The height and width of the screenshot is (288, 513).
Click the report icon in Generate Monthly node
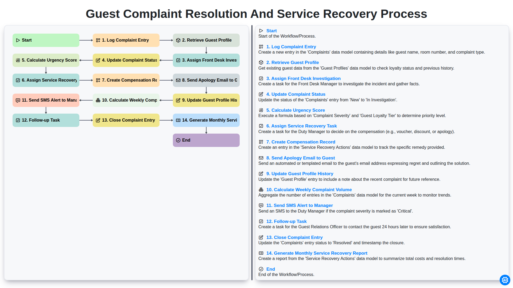[178, 120]
